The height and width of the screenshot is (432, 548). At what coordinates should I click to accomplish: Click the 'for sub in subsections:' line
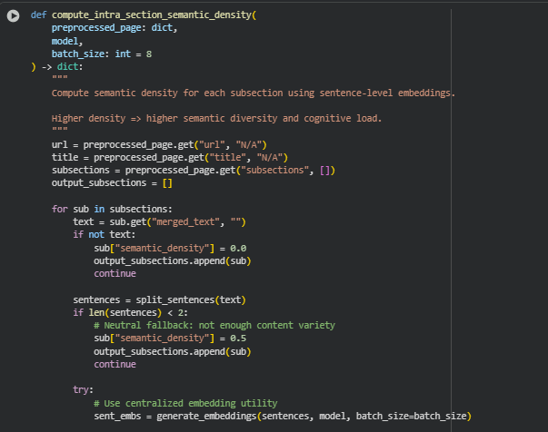(112, 209)
